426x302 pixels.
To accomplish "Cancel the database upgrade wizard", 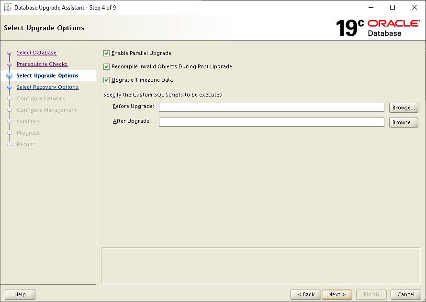I will pos(406,294).
